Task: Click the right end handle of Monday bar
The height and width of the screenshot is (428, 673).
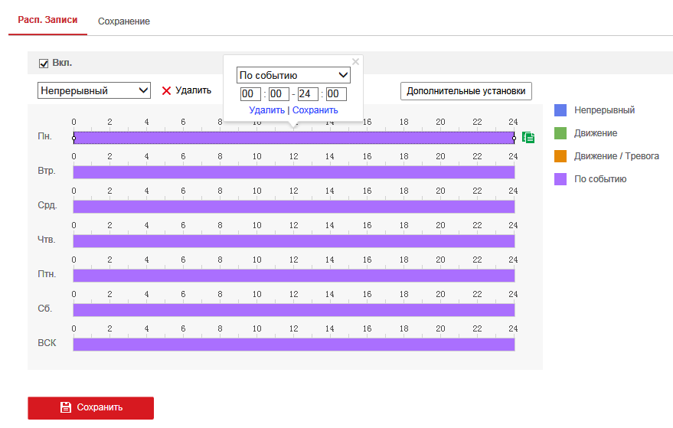Action: 515,138
